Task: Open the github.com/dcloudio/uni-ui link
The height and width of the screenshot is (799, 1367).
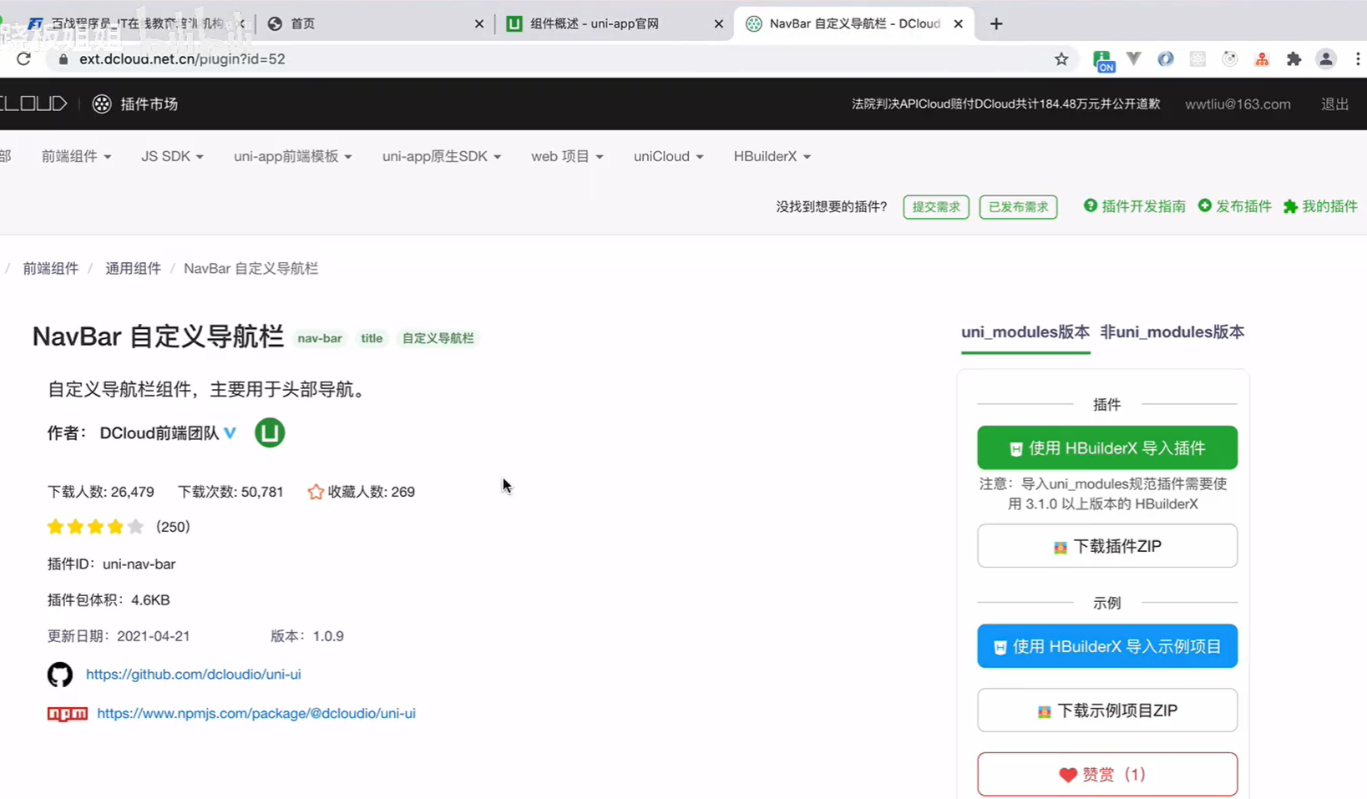Action: (194, 675)
